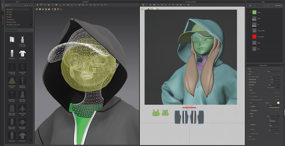
Task: Click the white color box in Property Editor
Action: click(x=278, y=103)
